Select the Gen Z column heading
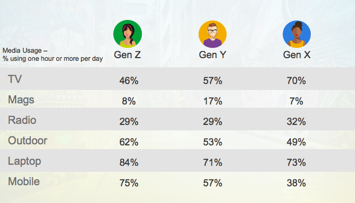 coord(127,55)
